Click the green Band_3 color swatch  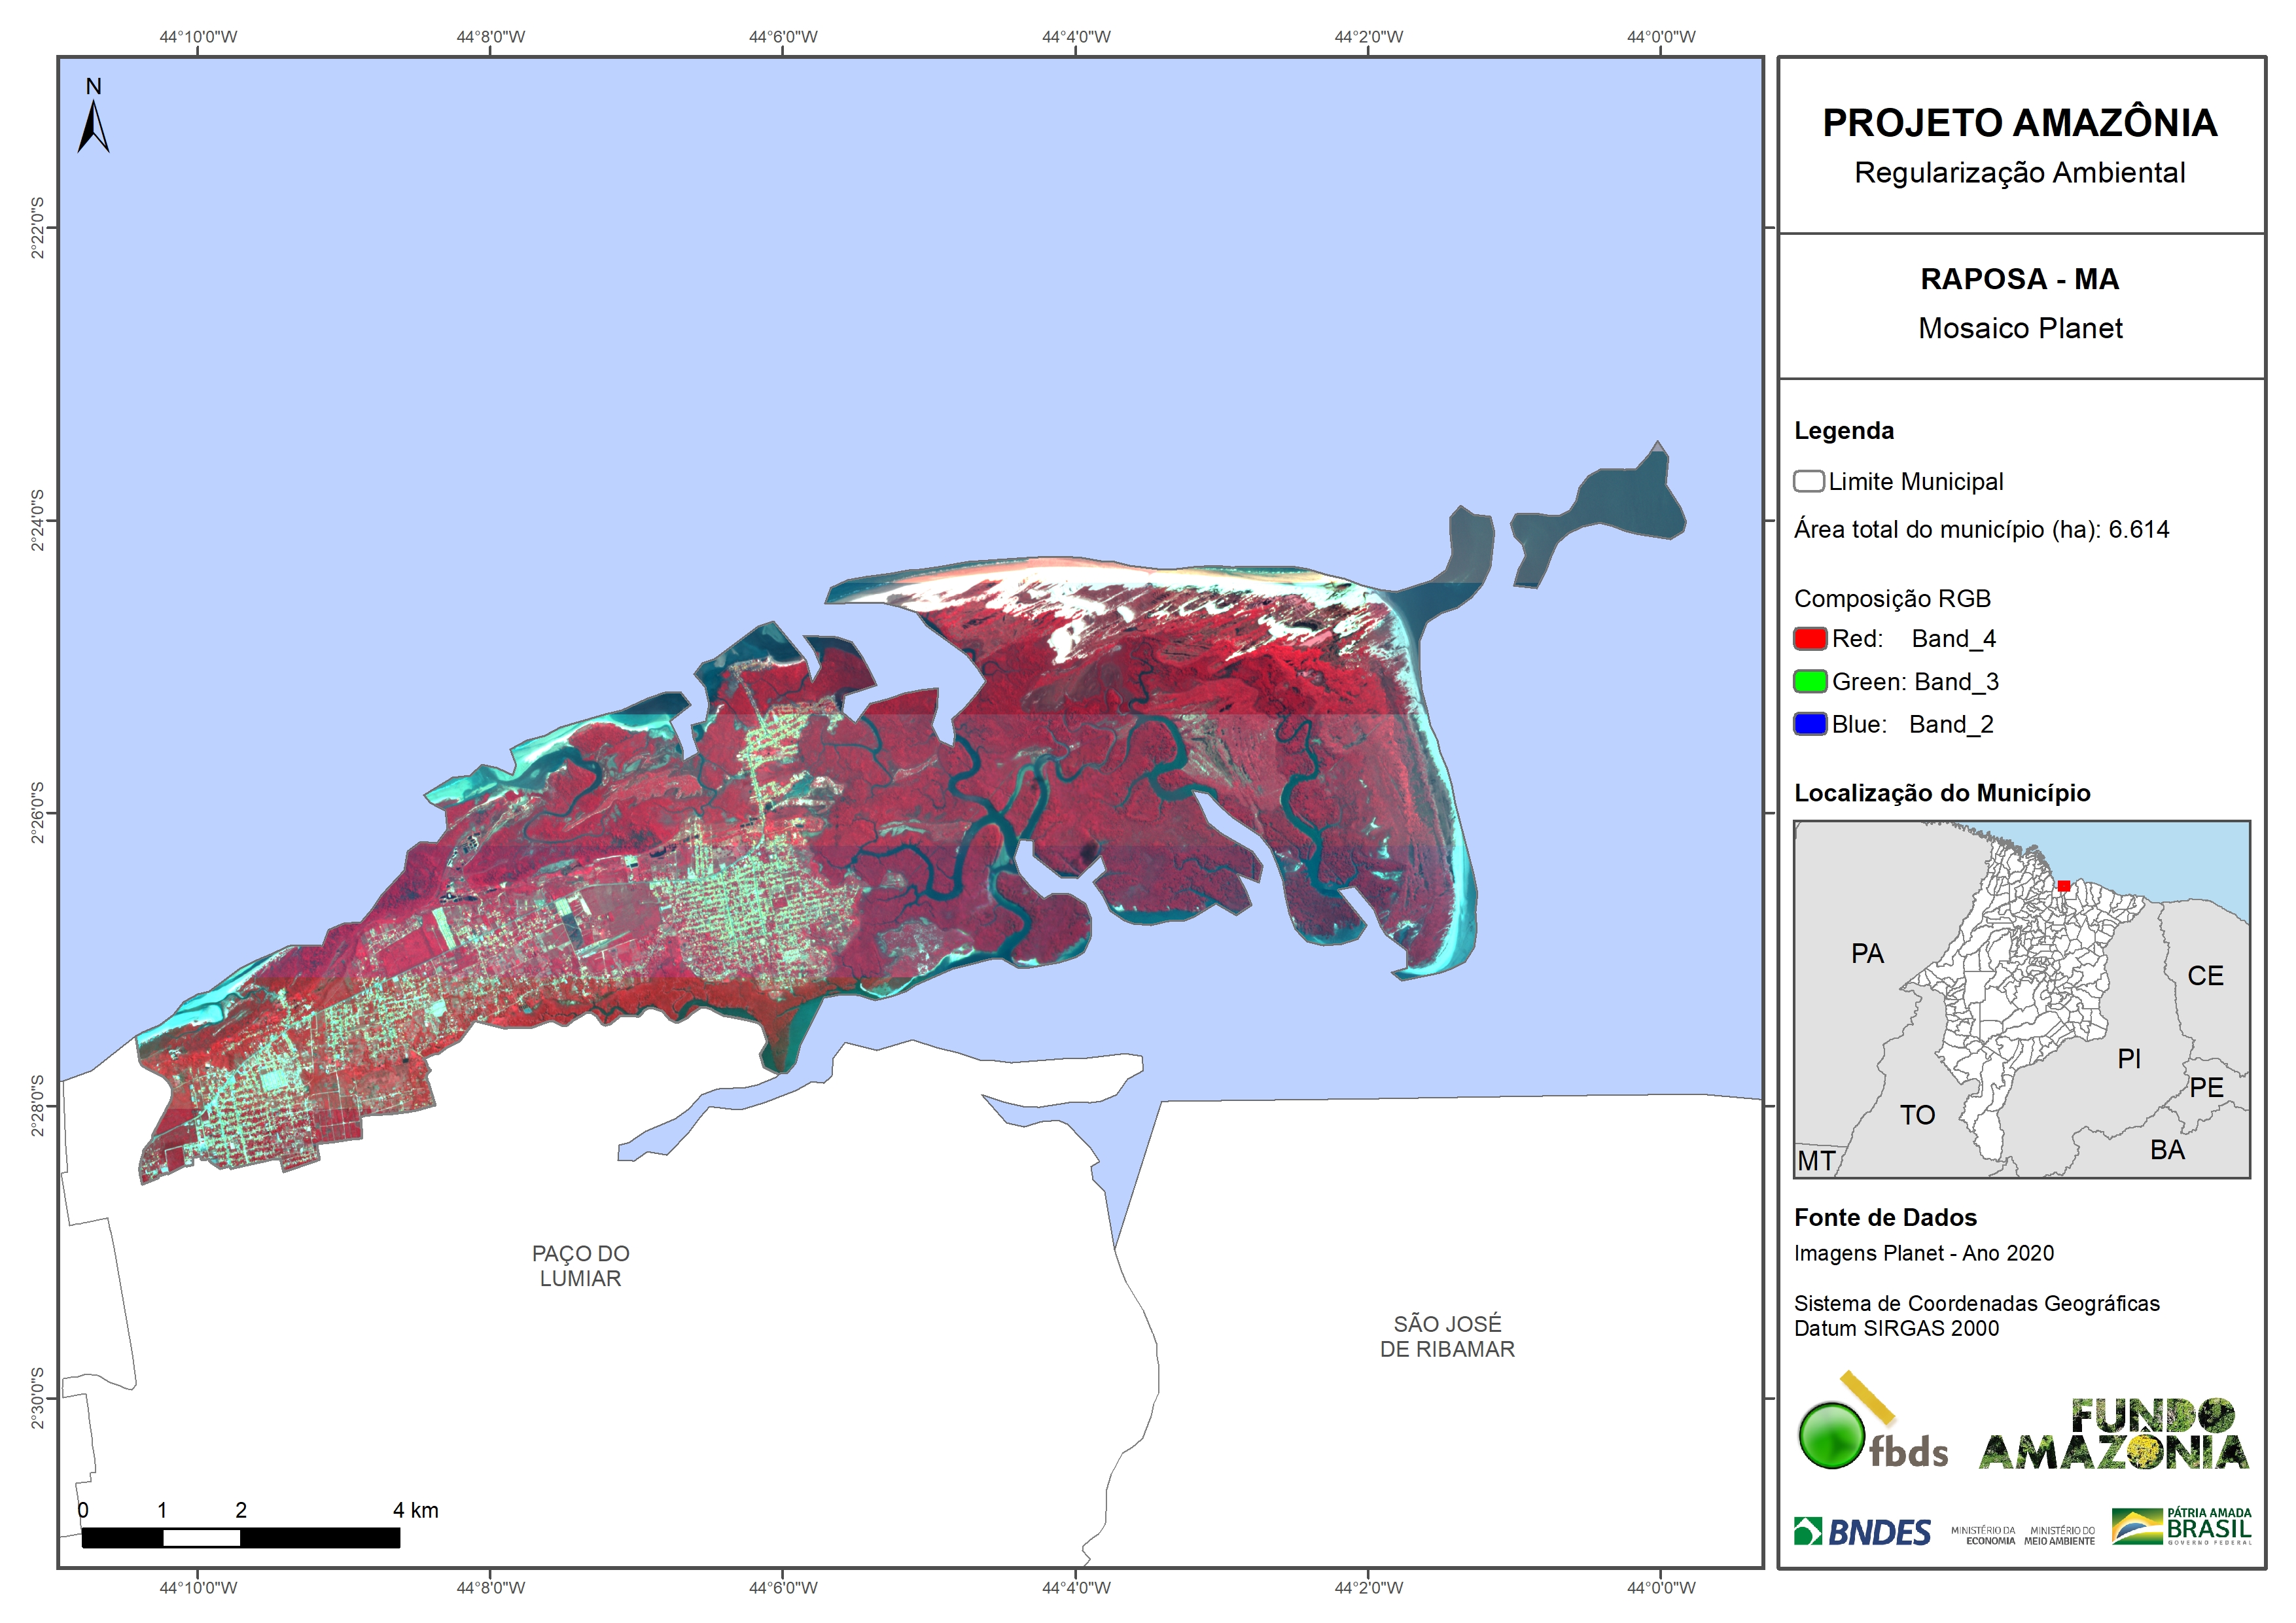[x=1810, y=682]
